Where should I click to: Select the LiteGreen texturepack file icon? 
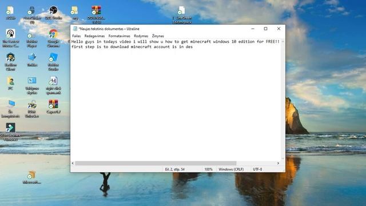[182, 15]
